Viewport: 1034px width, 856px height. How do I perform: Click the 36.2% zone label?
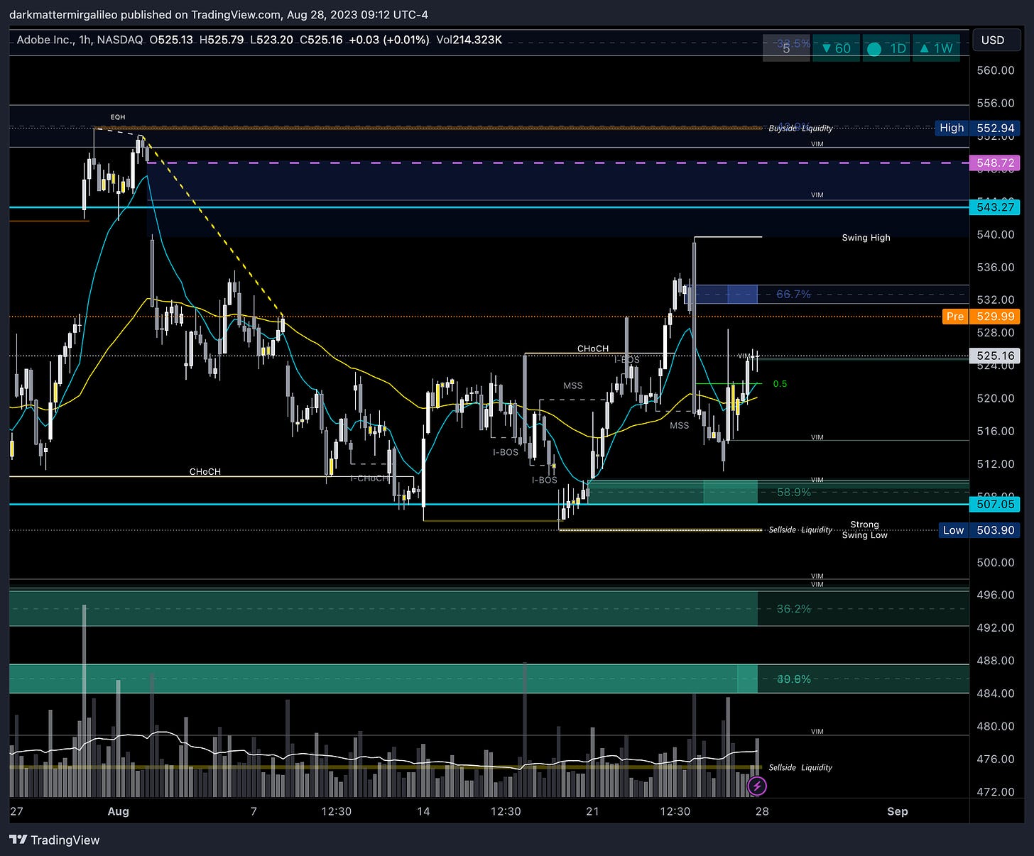[x=793, y=609]
